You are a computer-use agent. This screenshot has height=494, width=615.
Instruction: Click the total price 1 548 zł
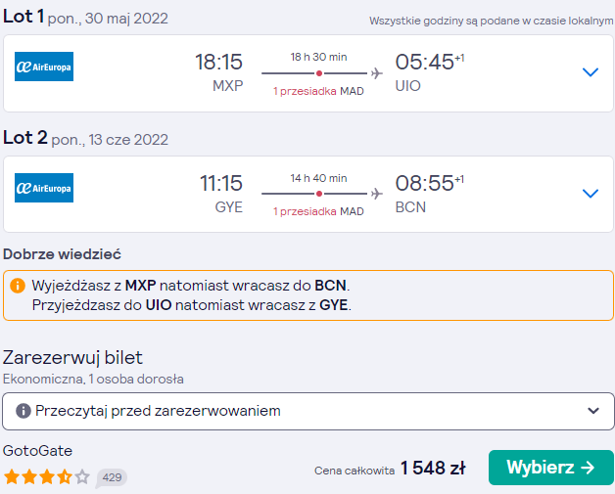433,469
